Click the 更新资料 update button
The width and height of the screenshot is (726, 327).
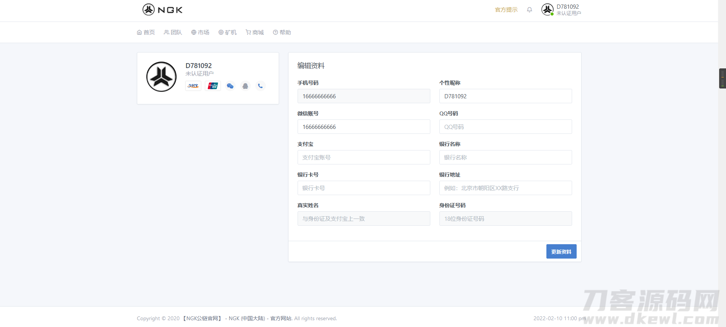click(x=561, y=251)
